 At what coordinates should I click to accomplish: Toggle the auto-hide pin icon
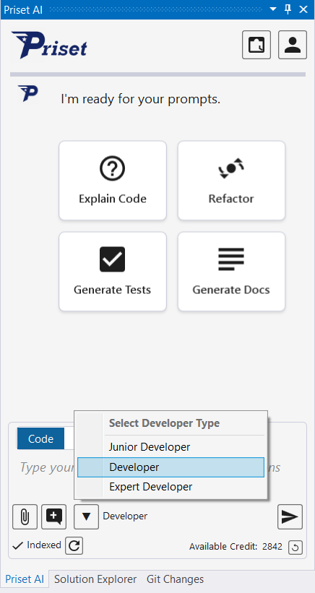click(x=288, y=9)
